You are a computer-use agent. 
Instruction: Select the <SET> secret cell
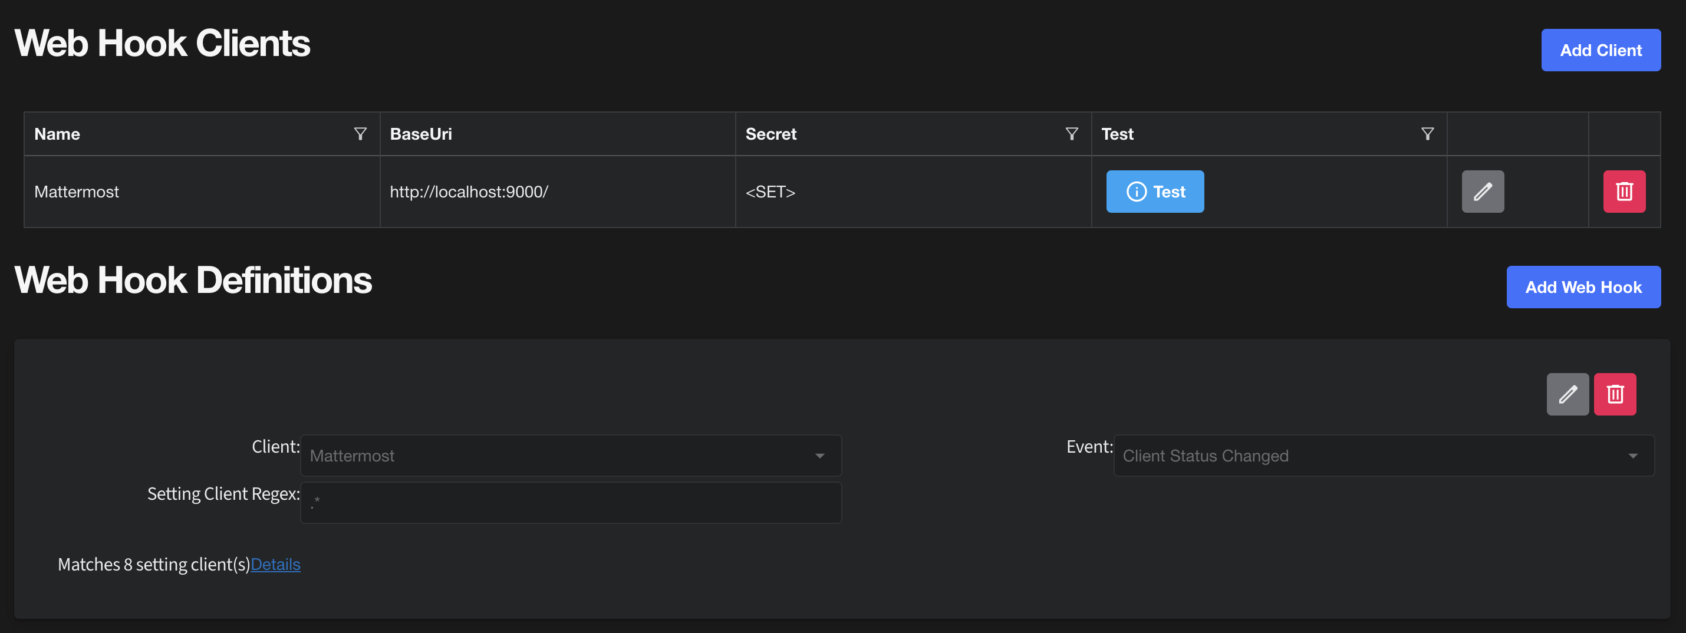pos(913,192)
